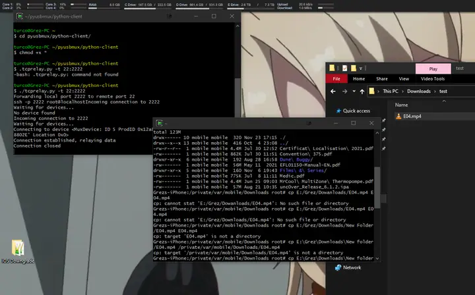The width and height of the screenshot is (475, 295).
Task: Maximize the iPhone SSH terminal window
Action: (354, 123)
